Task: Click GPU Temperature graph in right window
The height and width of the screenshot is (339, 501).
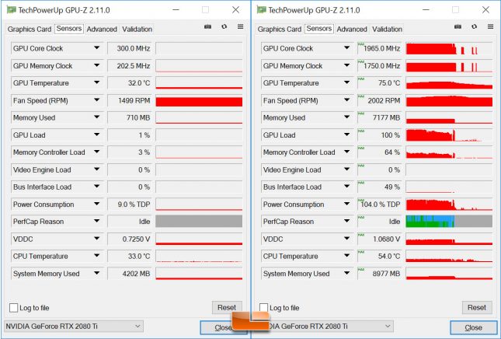Action: [x=449, y=83]
